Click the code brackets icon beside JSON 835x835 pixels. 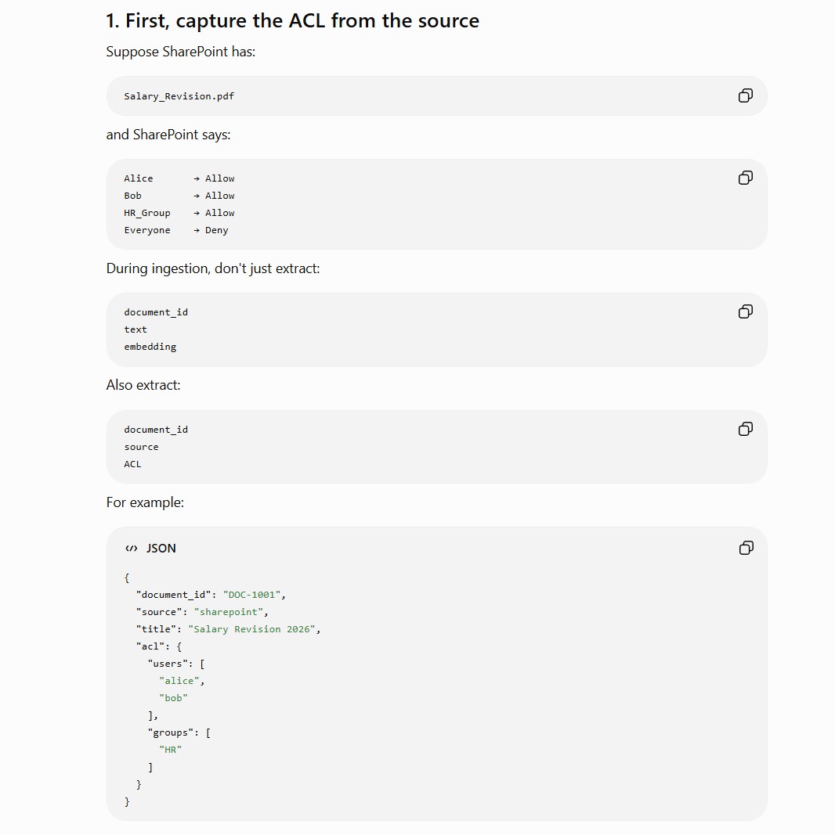(x=131, y=549)
